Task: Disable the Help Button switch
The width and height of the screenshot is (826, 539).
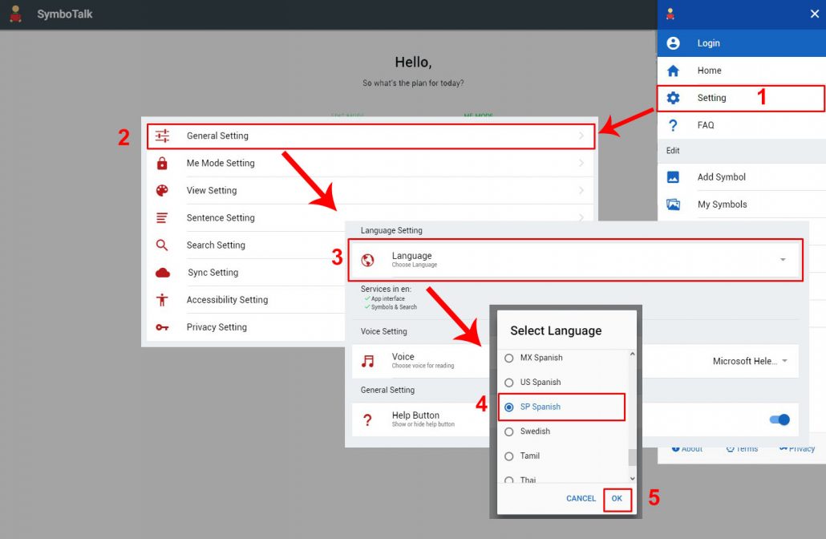Action: tap(778, 419)
